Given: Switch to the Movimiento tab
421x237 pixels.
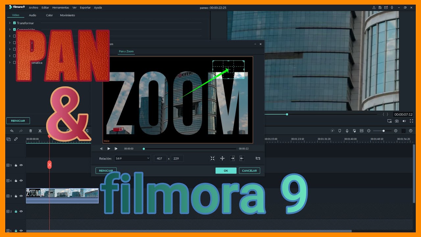Looking at the screenshot, I should point(67,15).
